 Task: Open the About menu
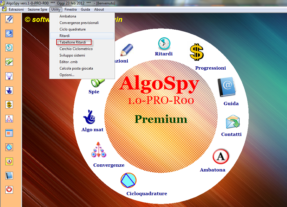99,9
